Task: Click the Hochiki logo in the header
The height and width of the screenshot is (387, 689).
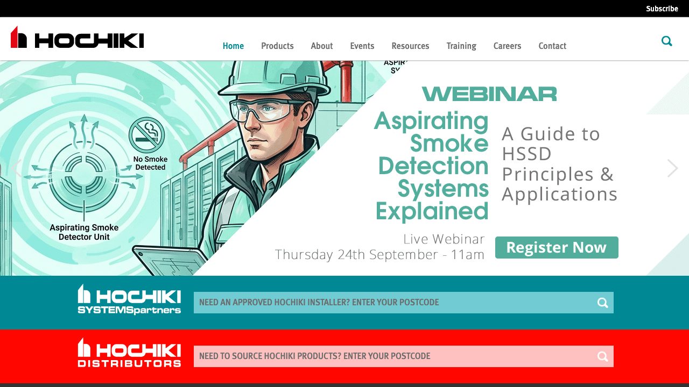Action: (x=78, y=38)
